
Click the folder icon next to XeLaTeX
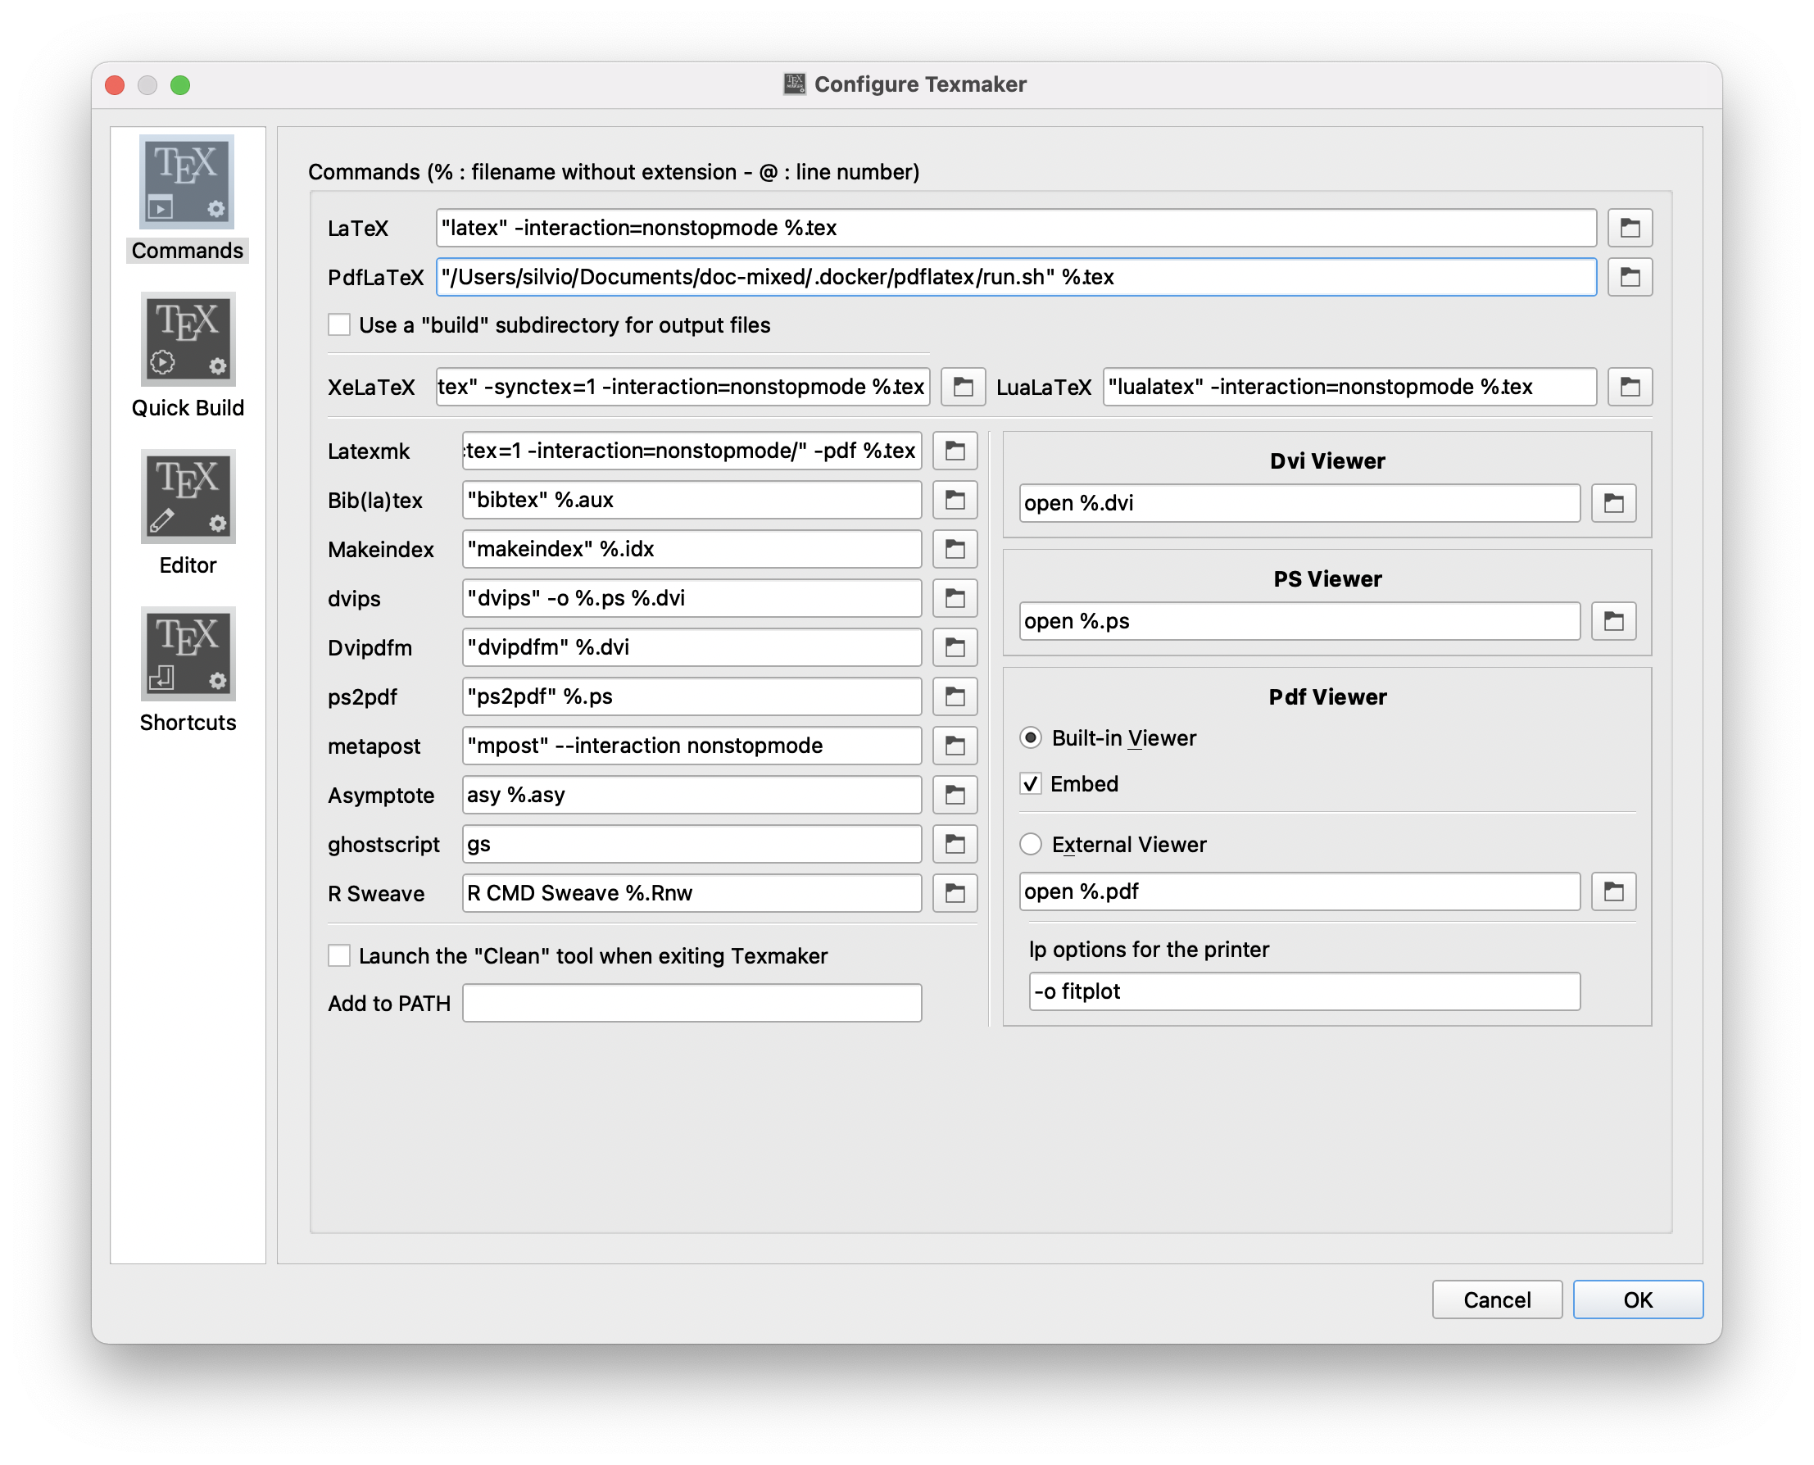click(x=963, y=387)
